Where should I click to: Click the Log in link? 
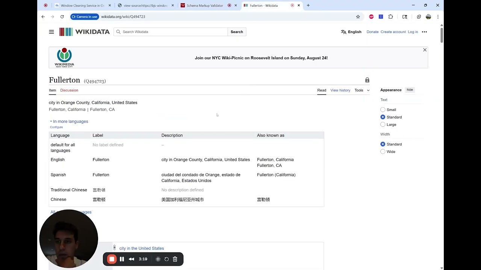point(413,32)
